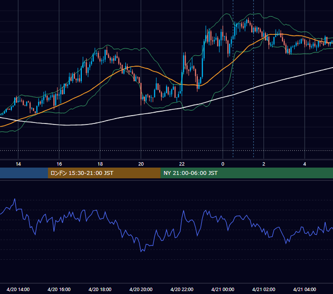The width and height of the screenshot is (333, 294).
Task: Click the 2 hour axis label
Action: tap(264, 164)
